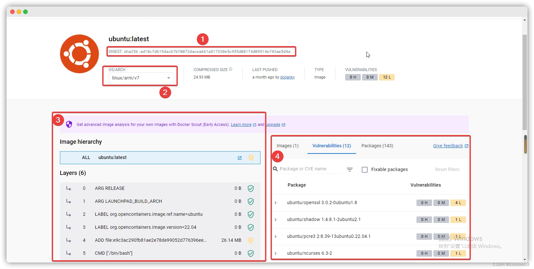Click green shield for ARG LAUNCHPAD_BUILD_ARCH layer
The image size is (534, 269).
pyautogui.click(x=251, y=202)
